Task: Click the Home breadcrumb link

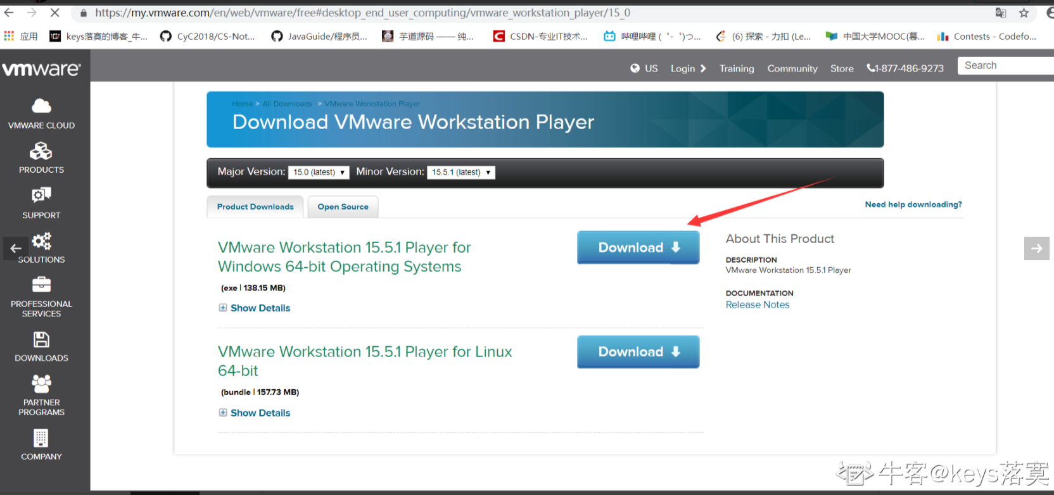Action: pyautogui.click(x=242, y=104)
